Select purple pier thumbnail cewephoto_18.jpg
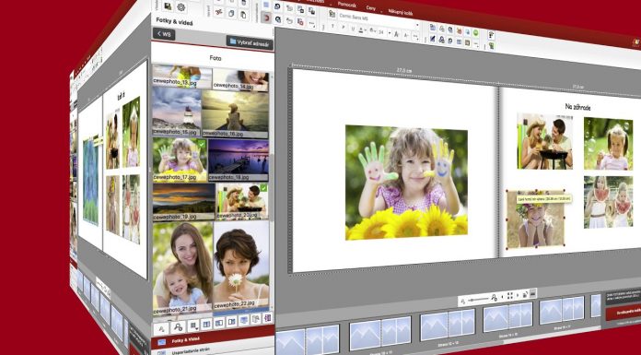This screenshot has height=355, width=641. coord(239,160)
